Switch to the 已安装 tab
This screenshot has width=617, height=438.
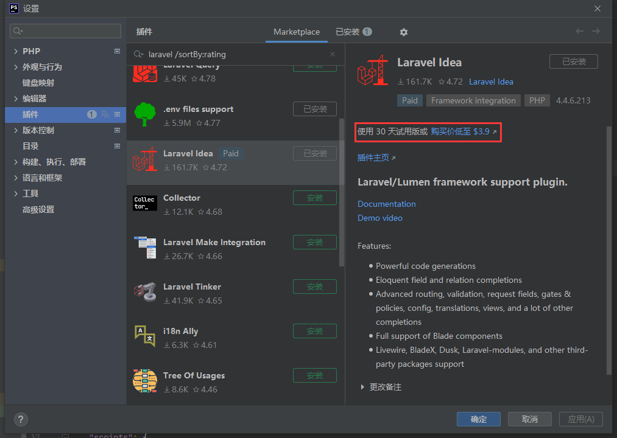pos(353,32)
